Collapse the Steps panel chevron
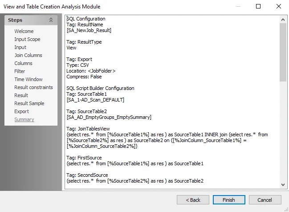 51,20
